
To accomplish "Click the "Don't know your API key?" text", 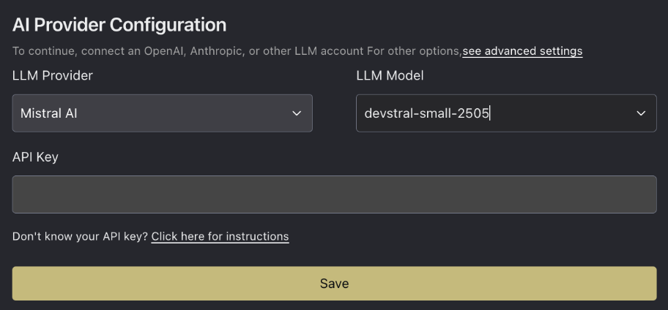I will click(80, 236).
